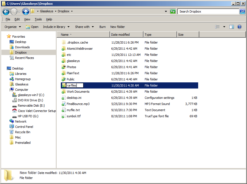Open Control Panel from the sidebar

click(24, 127)
